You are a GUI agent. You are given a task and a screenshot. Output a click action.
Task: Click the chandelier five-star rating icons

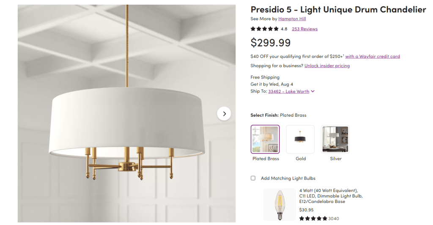point(265,29)
